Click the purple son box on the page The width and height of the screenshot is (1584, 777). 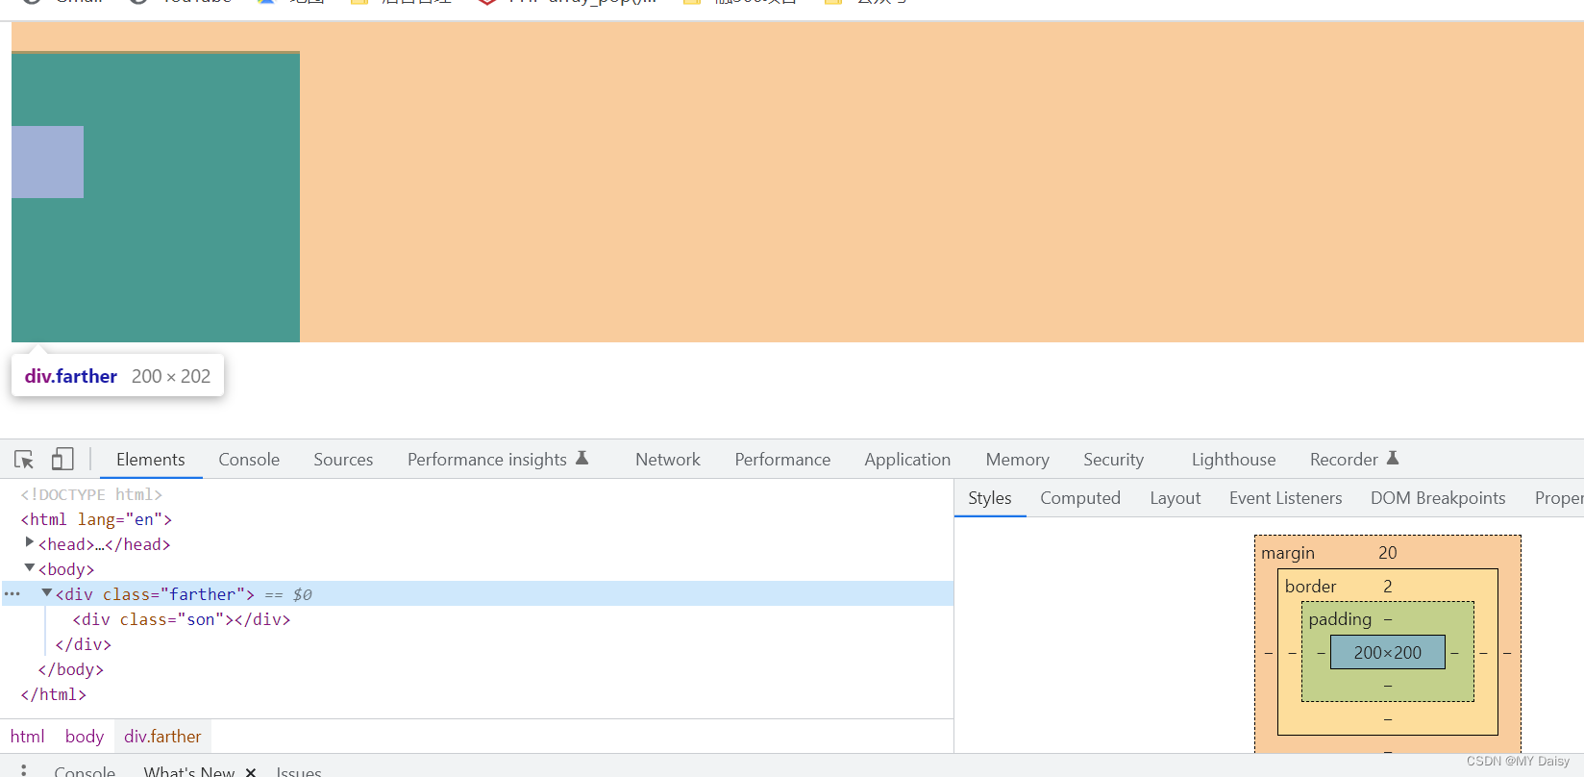click(47, 162)
